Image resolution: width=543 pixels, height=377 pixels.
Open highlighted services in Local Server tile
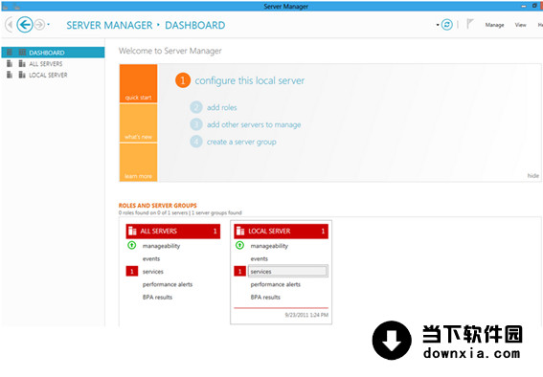point(287,272)
